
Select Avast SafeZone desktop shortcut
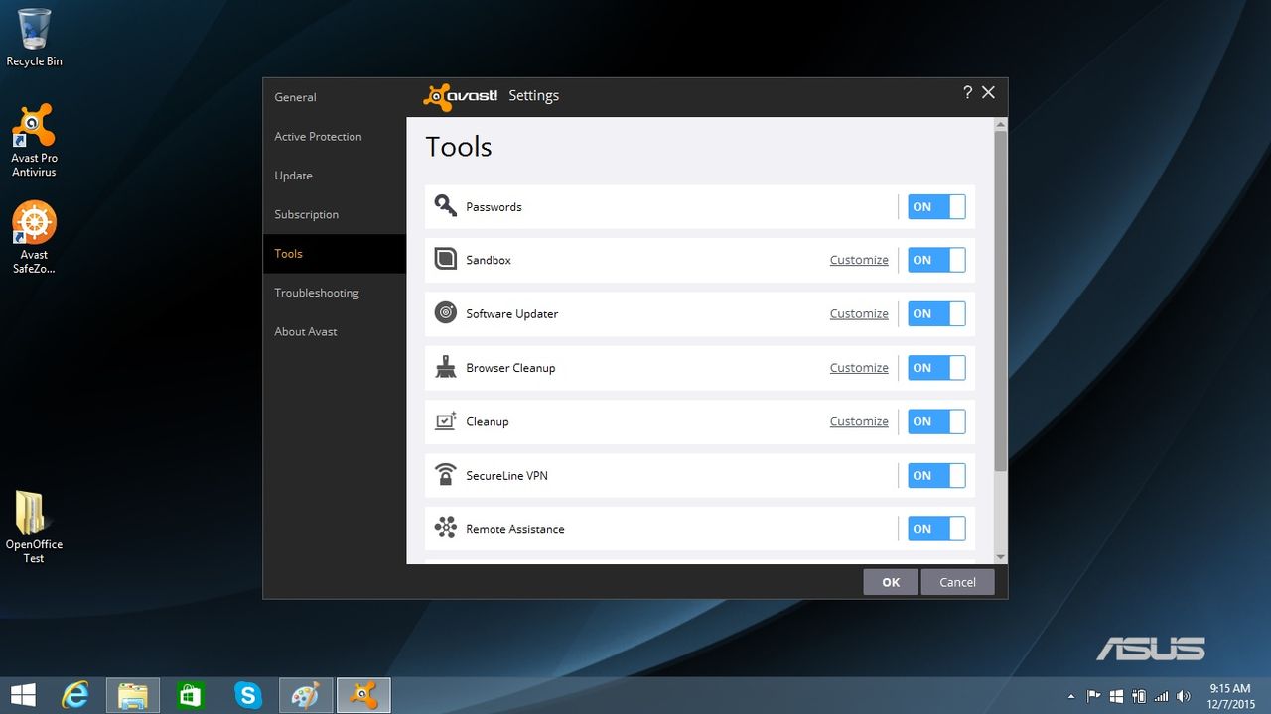pos(34,238)
